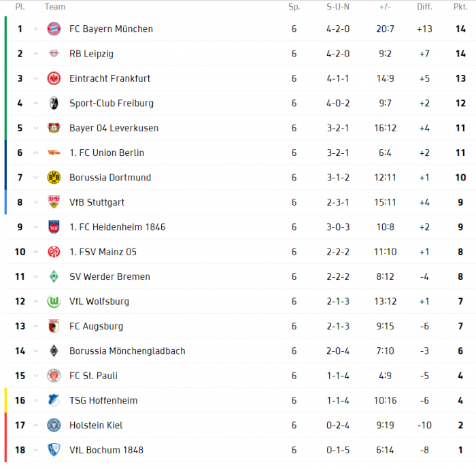
Task: Click the S-U-N column header
Action: point(338,7)
